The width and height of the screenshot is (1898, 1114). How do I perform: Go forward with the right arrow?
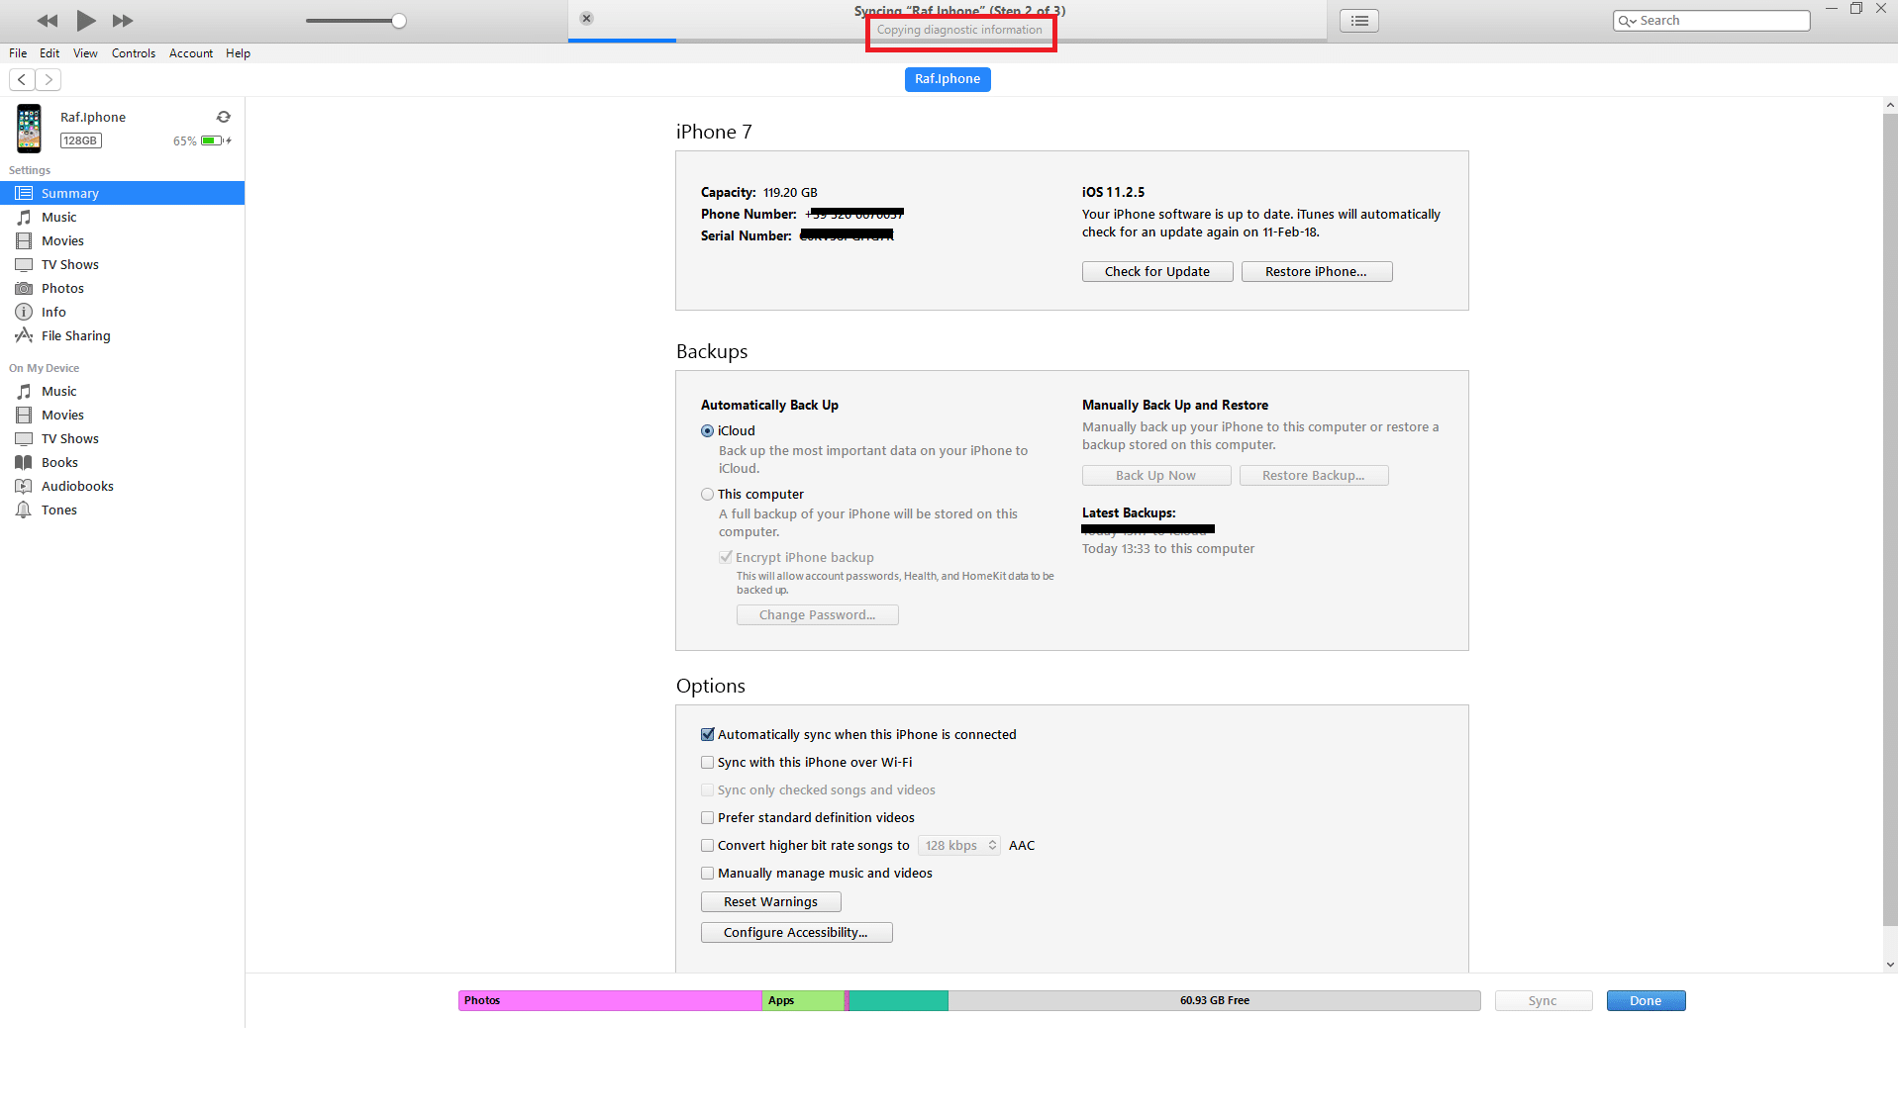pos(48,79)
